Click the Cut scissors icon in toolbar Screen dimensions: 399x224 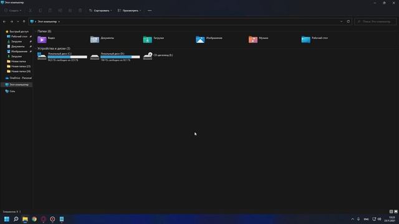(x=31, y=11)
